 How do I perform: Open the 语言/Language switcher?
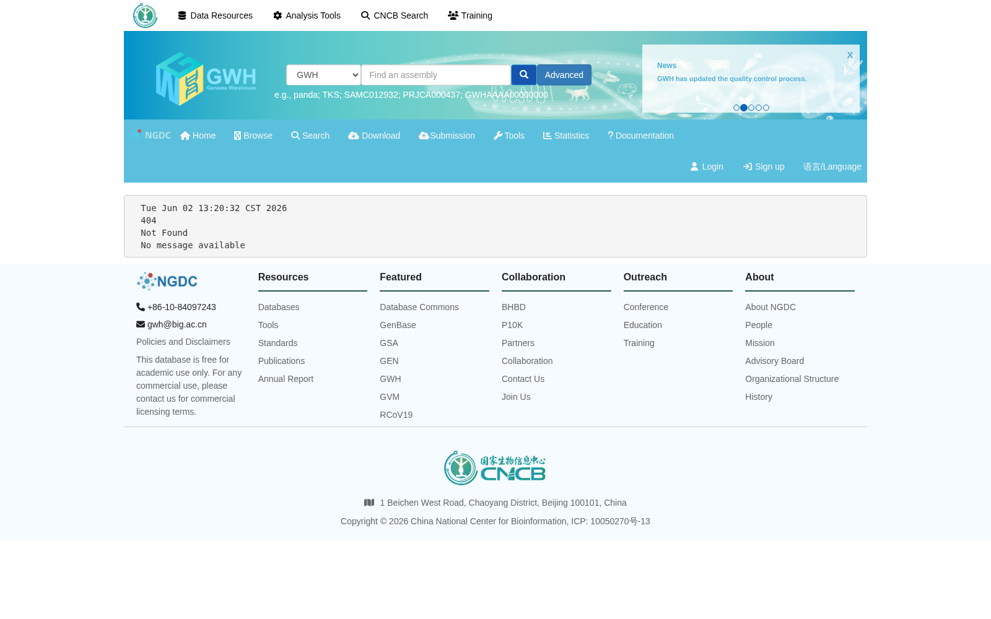click(832, 167)
